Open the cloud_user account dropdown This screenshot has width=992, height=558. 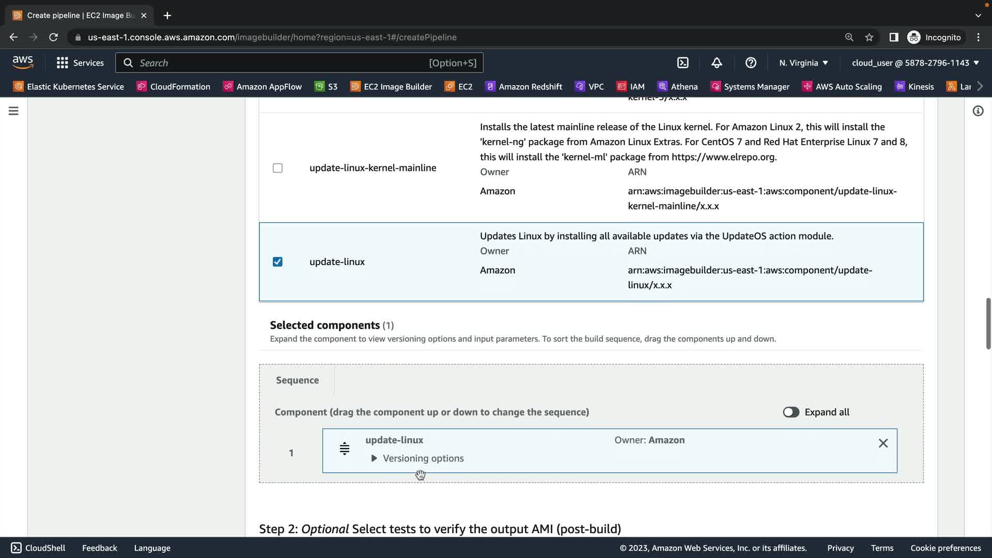pyautogui.click(x=915, y=63)
